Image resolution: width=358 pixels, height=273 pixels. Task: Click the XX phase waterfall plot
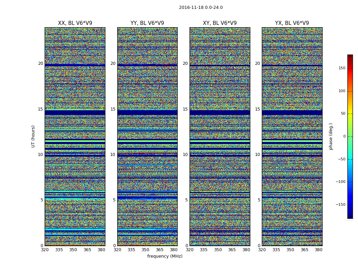75,136
